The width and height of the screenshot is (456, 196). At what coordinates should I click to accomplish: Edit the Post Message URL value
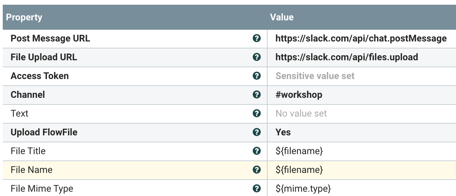coord(361,38)
